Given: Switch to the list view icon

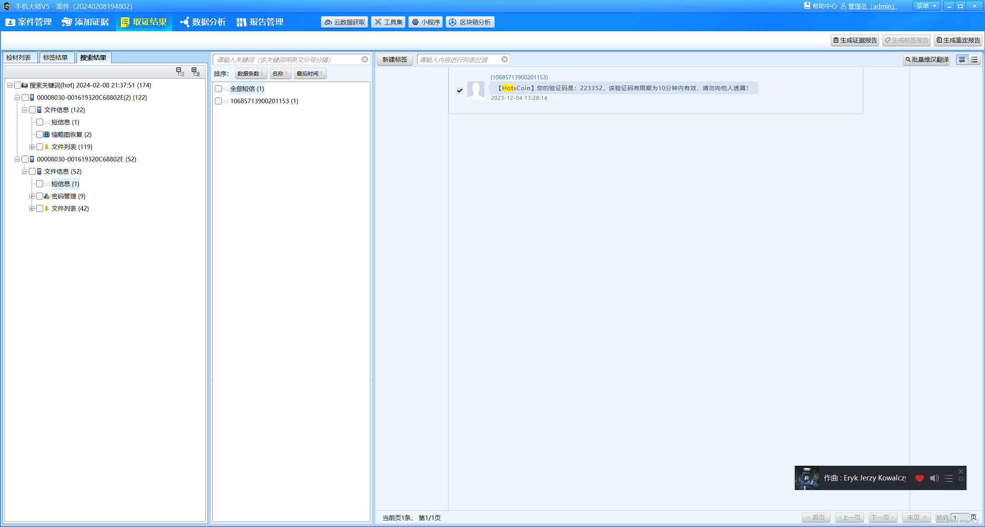Looking at the screenshot, I should (974, 60).
